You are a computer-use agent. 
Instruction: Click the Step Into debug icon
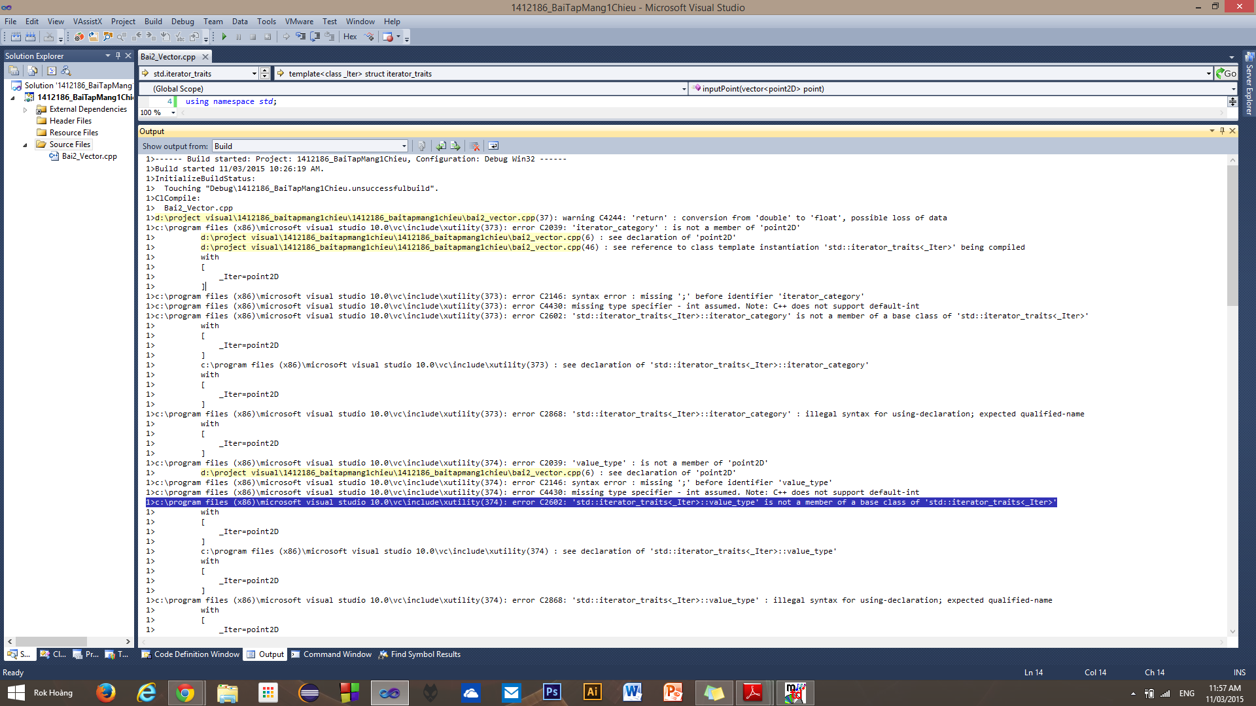tap(300, 37)
